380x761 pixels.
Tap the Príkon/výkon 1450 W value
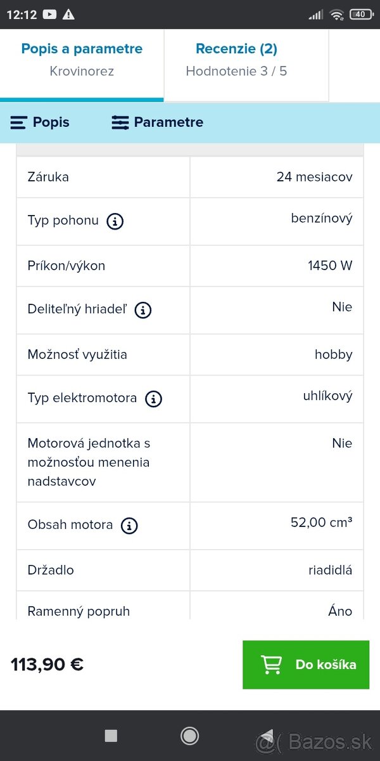tap(330, 266)
